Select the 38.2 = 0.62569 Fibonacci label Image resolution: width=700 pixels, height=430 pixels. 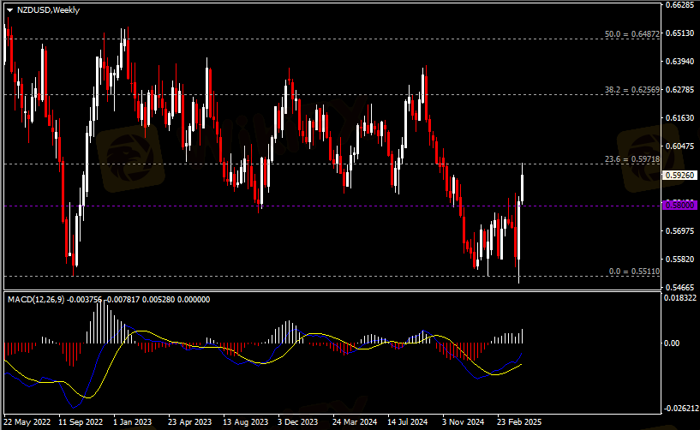(x=632, y=90)
